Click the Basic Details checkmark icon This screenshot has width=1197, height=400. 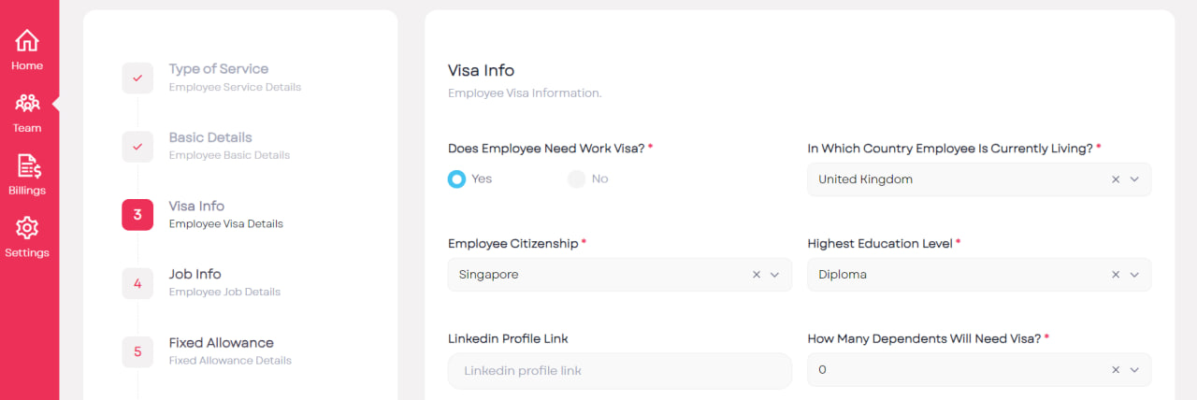[x=137, y=146]
